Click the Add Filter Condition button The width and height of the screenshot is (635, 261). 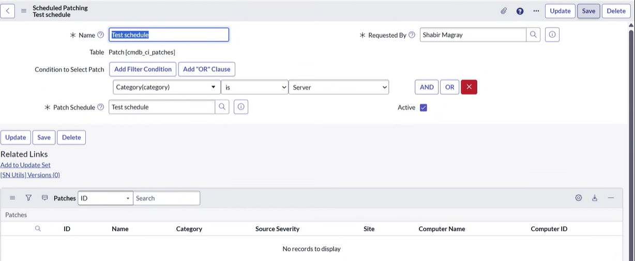[143, 69]
